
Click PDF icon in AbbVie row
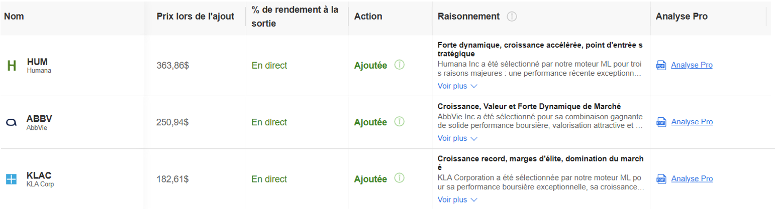[661, 122]
